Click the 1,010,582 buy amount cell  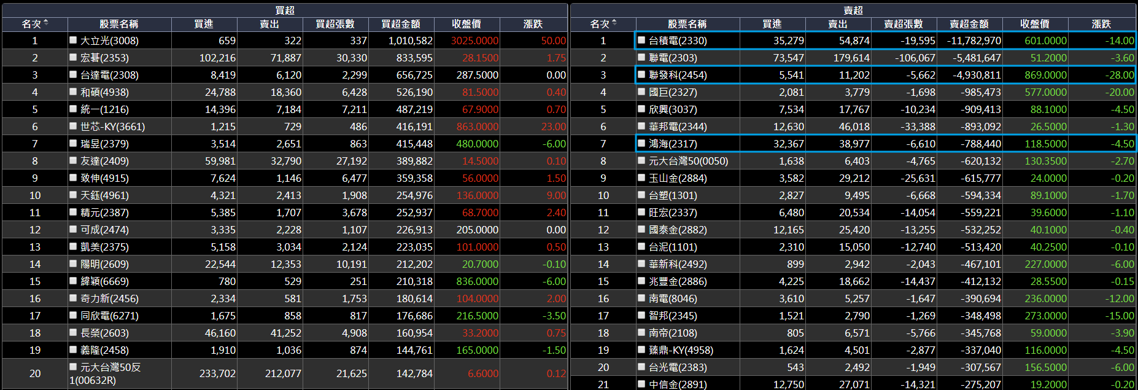(x=401, y=41)
